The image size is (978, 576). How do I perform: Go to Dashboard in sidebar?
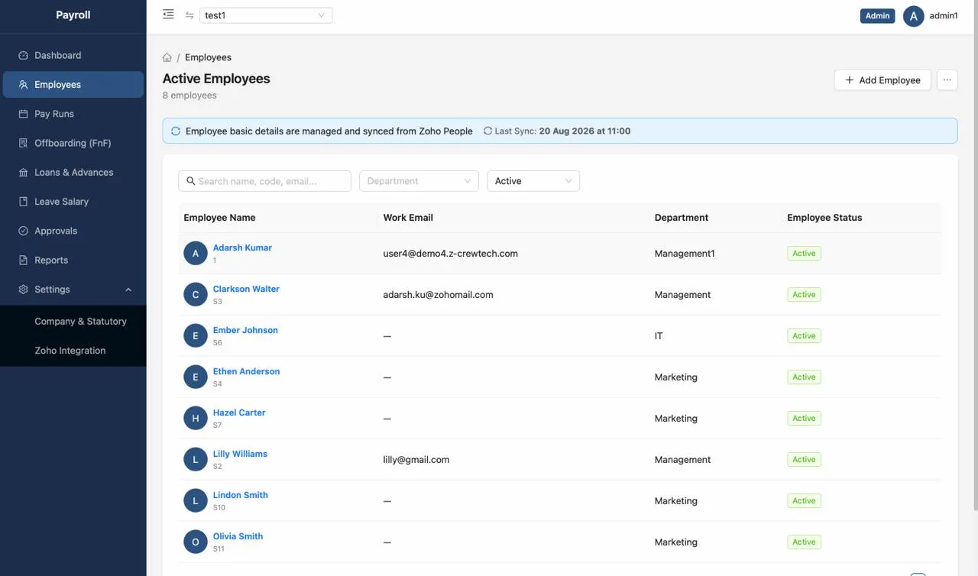[73, 56]
